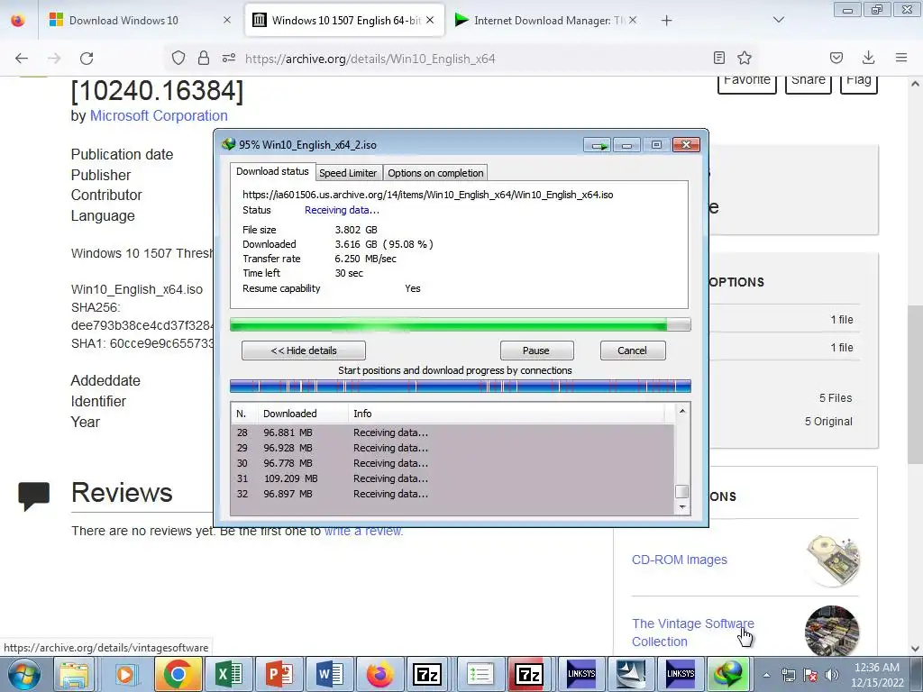Click the write a review link

[x=363, y=531]
